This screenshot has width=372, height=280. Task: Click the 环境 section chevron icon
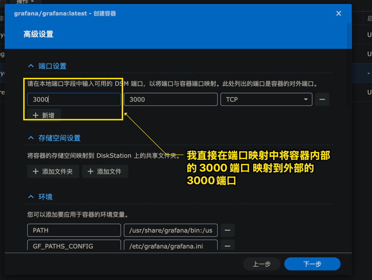(31, 197)
